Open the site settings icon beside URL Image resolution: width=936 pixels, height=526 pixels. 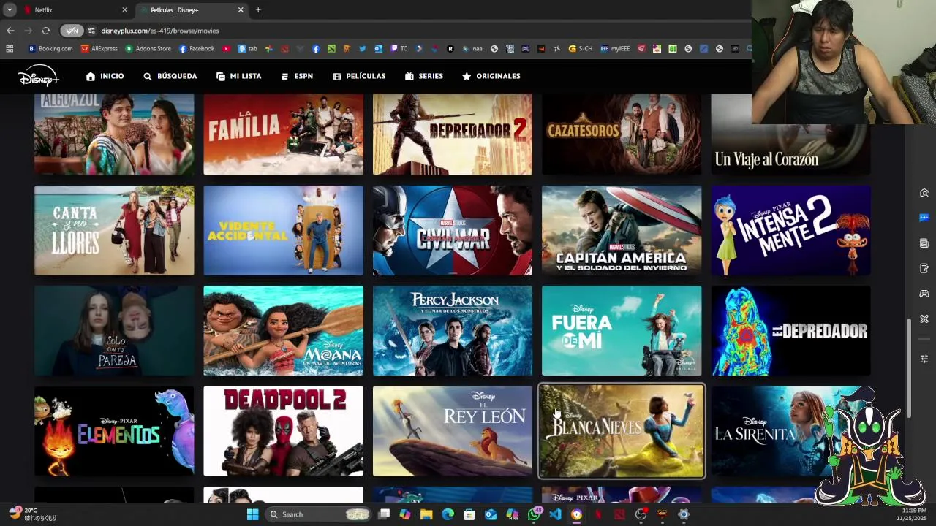coord(91,31)
